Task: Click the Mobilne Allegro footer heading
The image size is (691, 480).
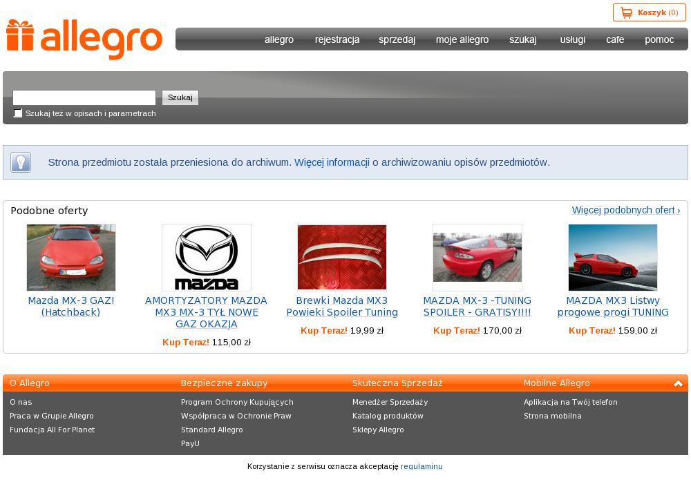Action: [x=556, y=383]
